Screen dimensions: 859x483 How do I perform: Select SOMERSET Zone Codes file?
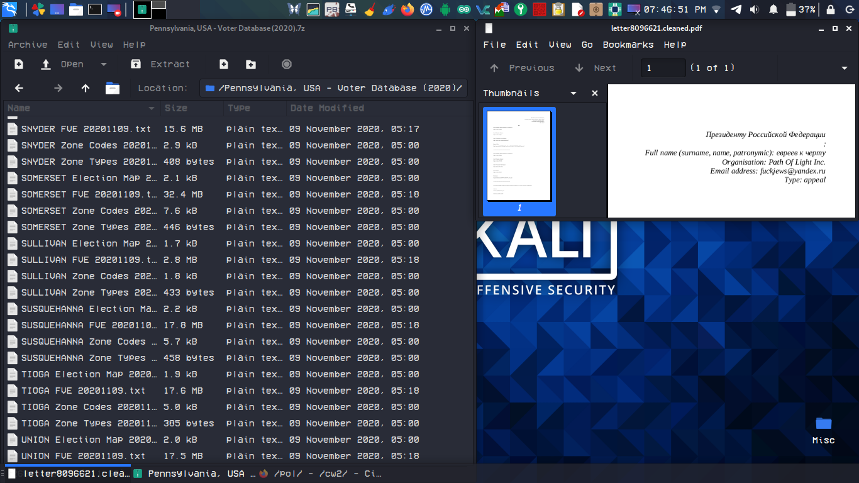pyautogui.click(x=238, y=211)
